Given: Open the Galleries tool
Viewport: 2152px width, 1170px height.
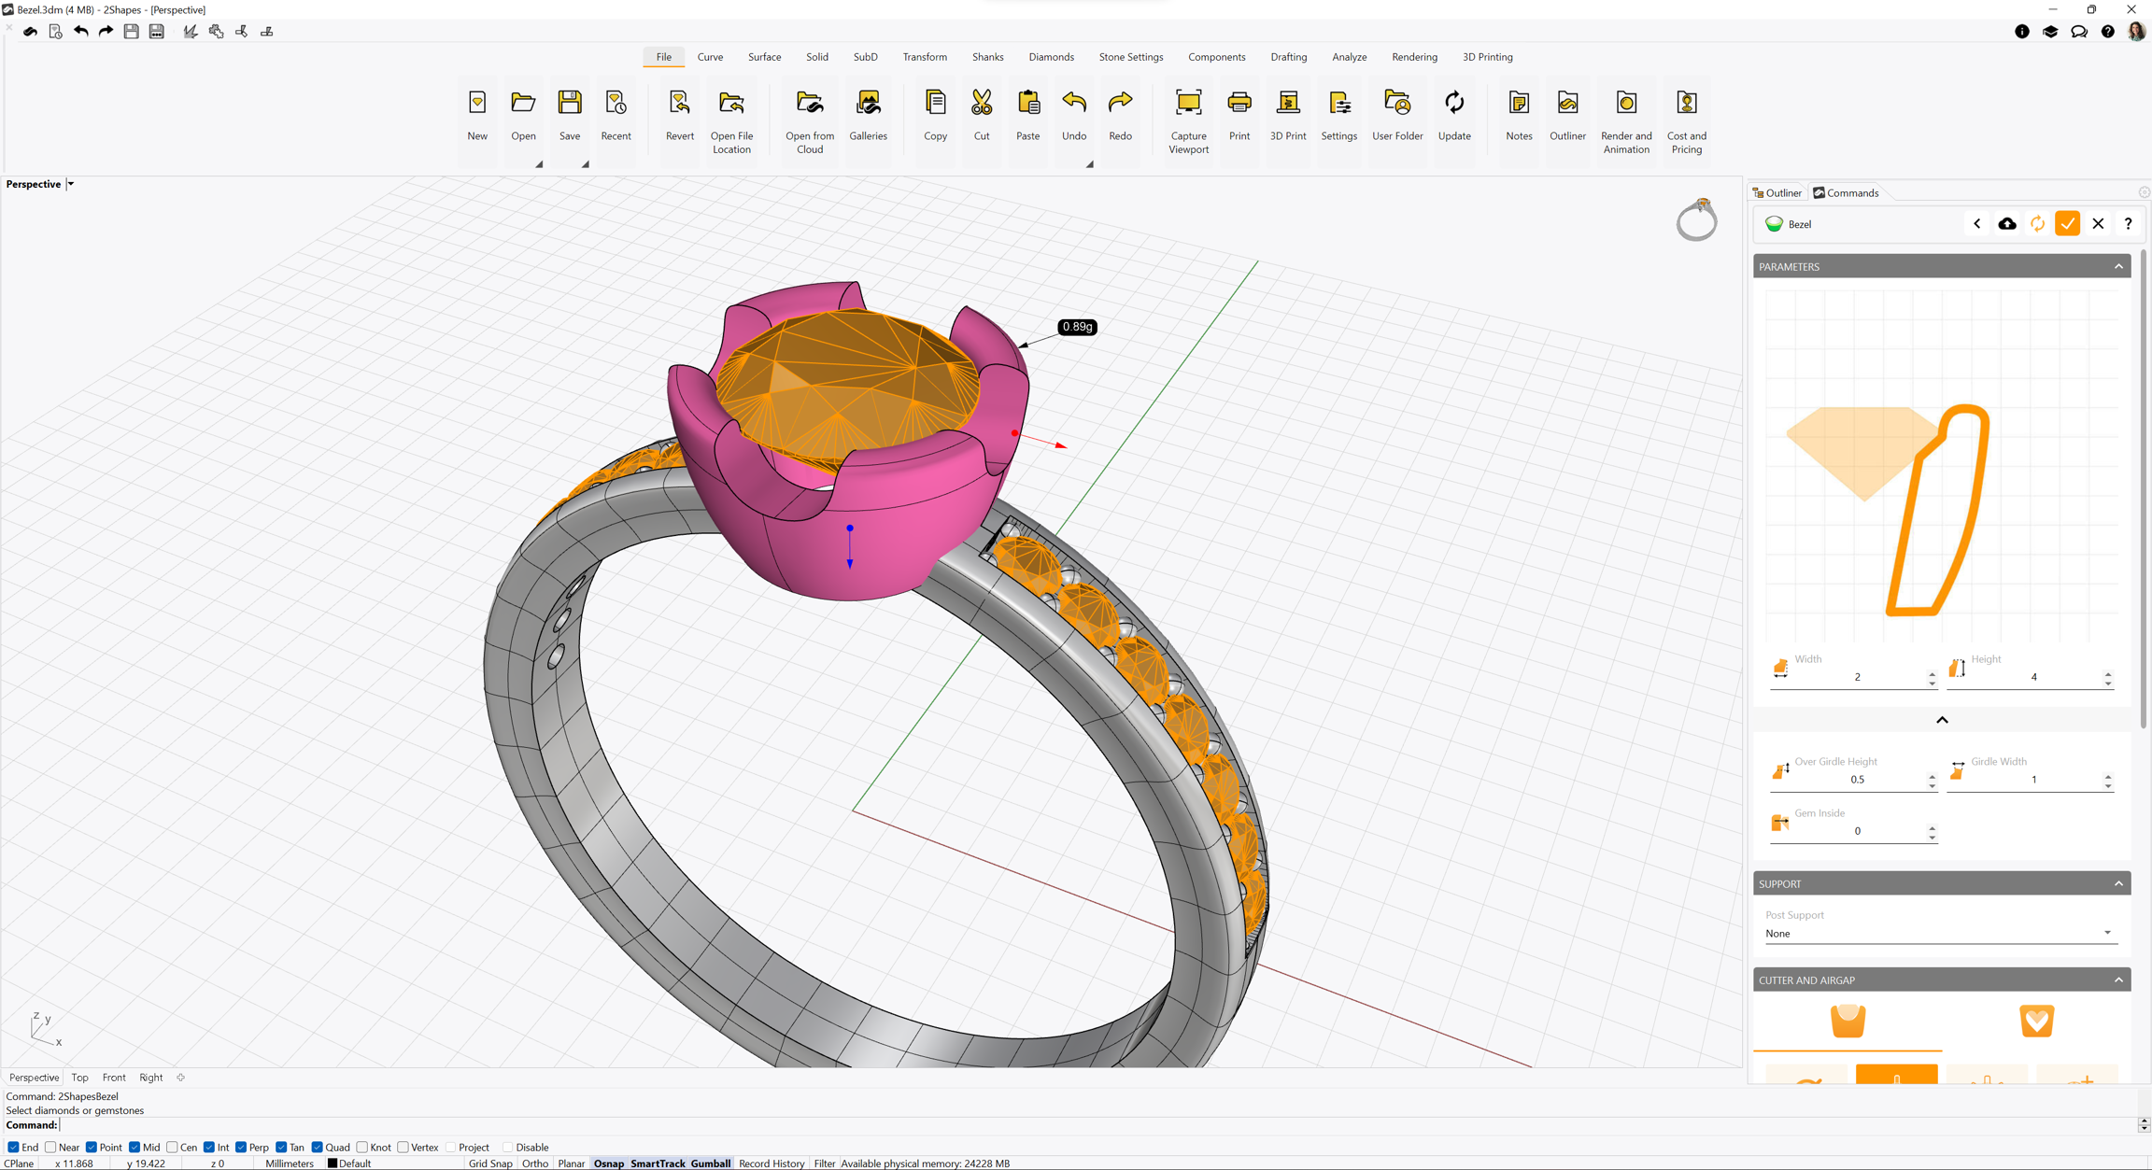Looking at the screenshot, I should click(868, 104).
